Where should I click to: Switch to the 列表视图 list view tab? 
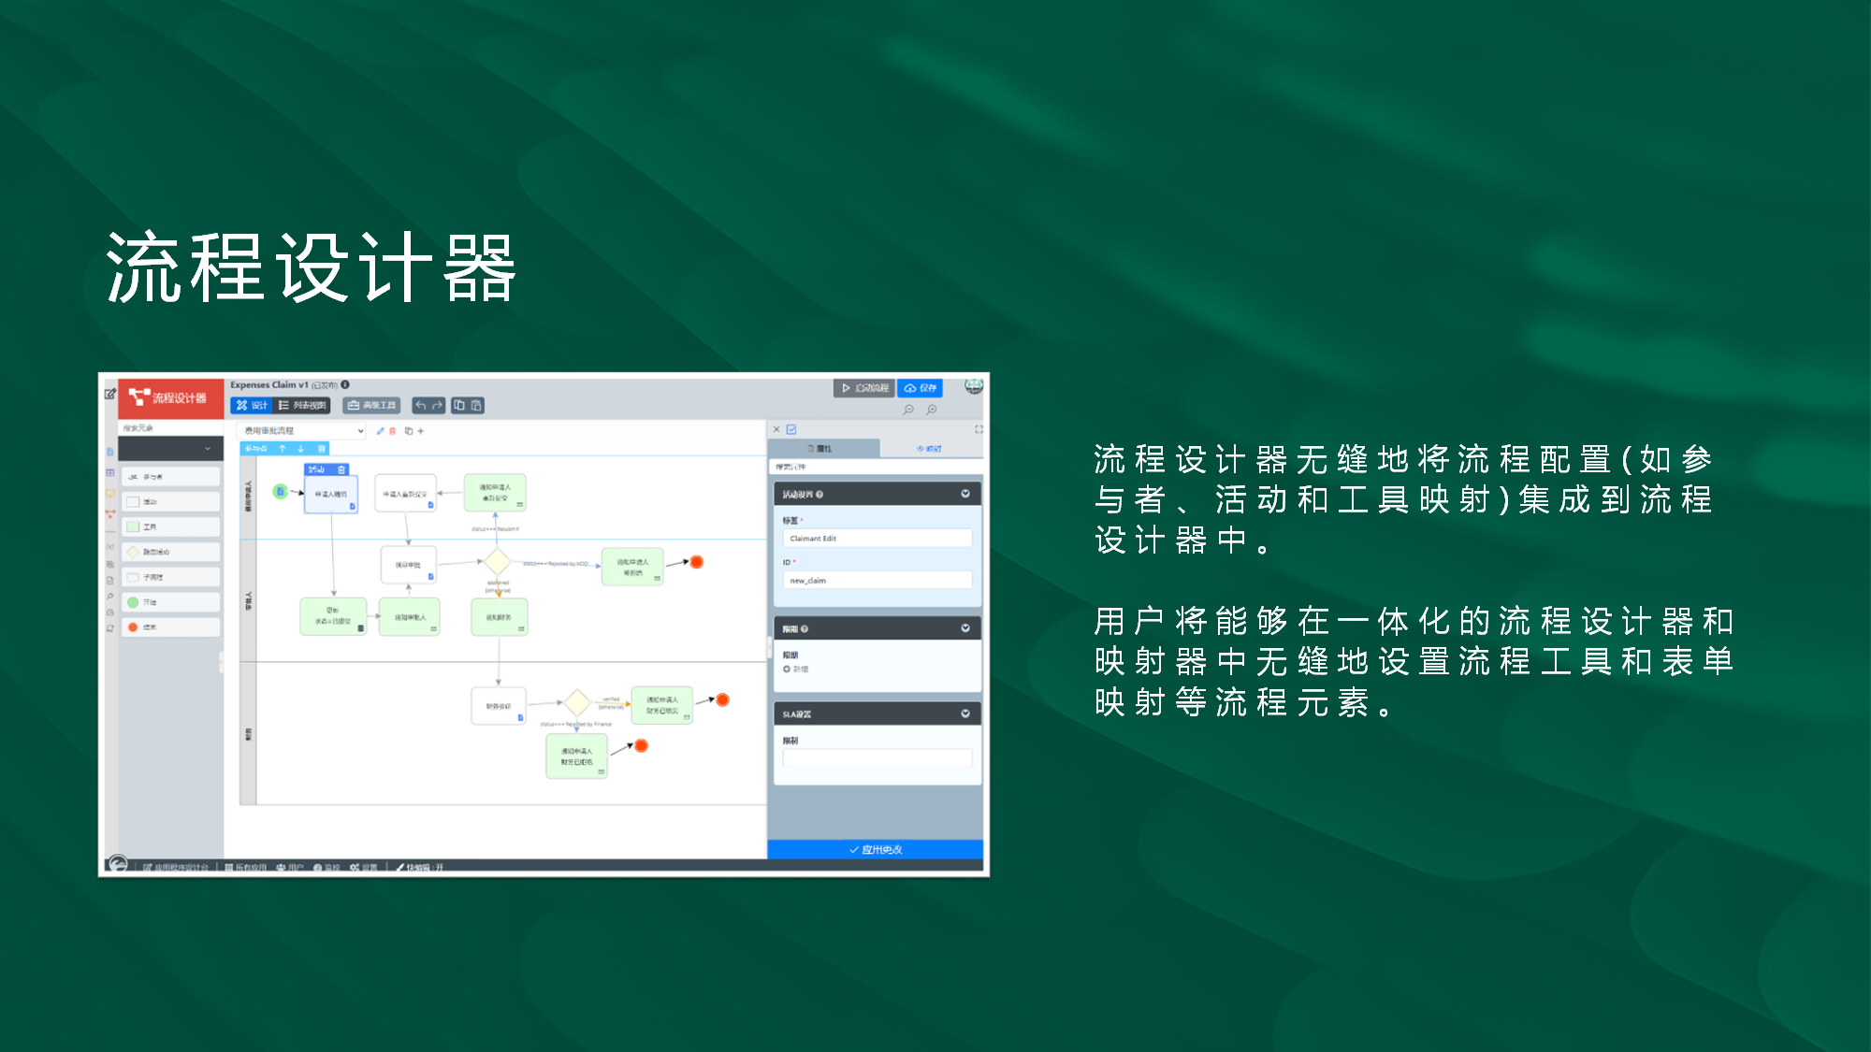[x=302, y=405]
